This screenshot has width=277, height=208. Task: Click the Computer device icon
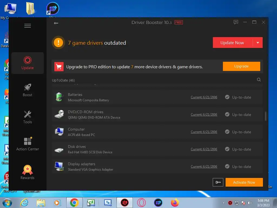59,132
